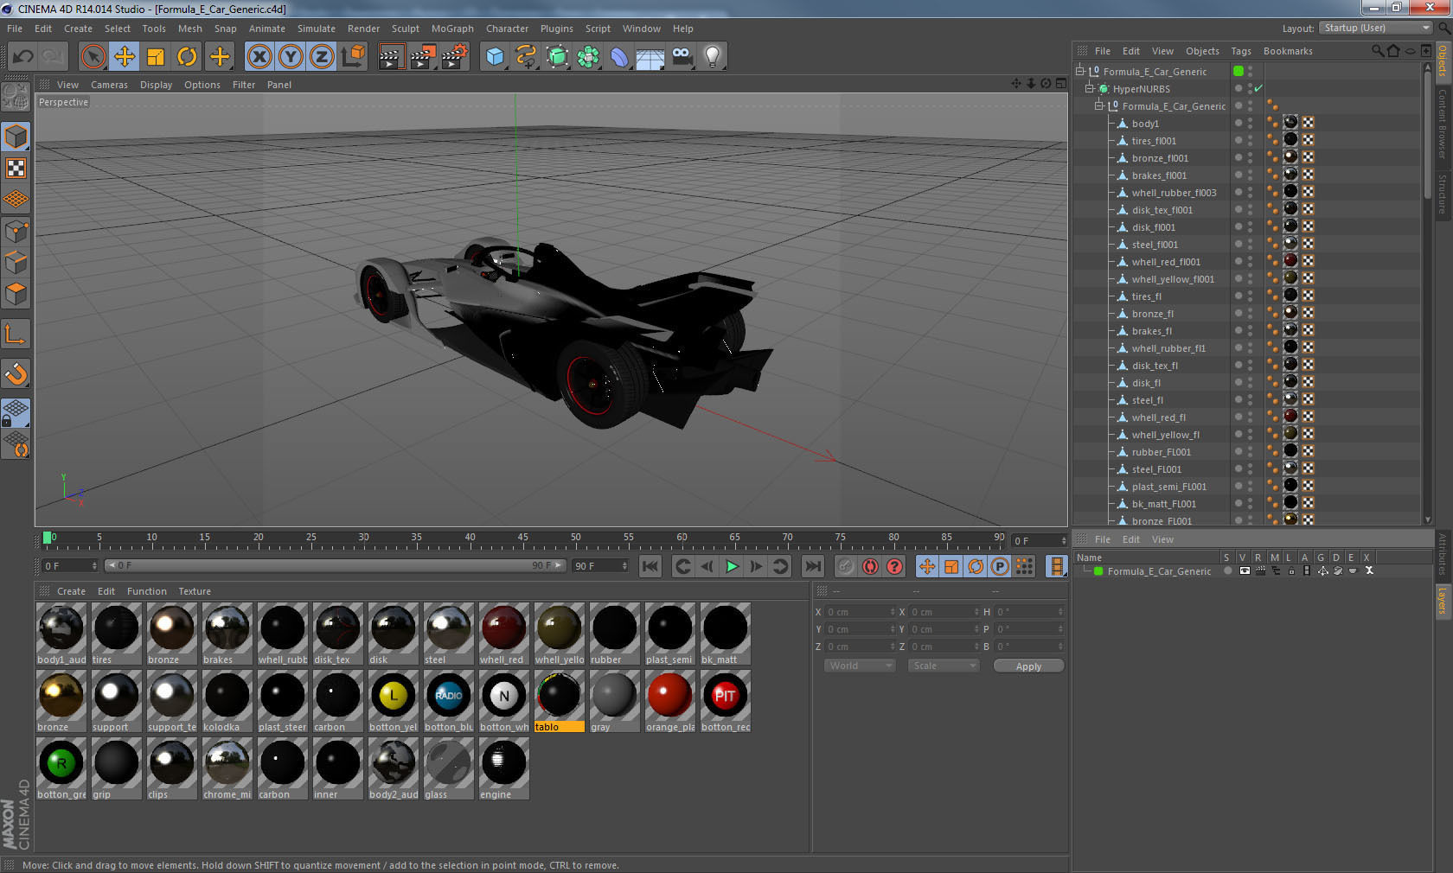Click the current frame 0 F field
This screenshot has height=873, width=1453.
(69, 565)
